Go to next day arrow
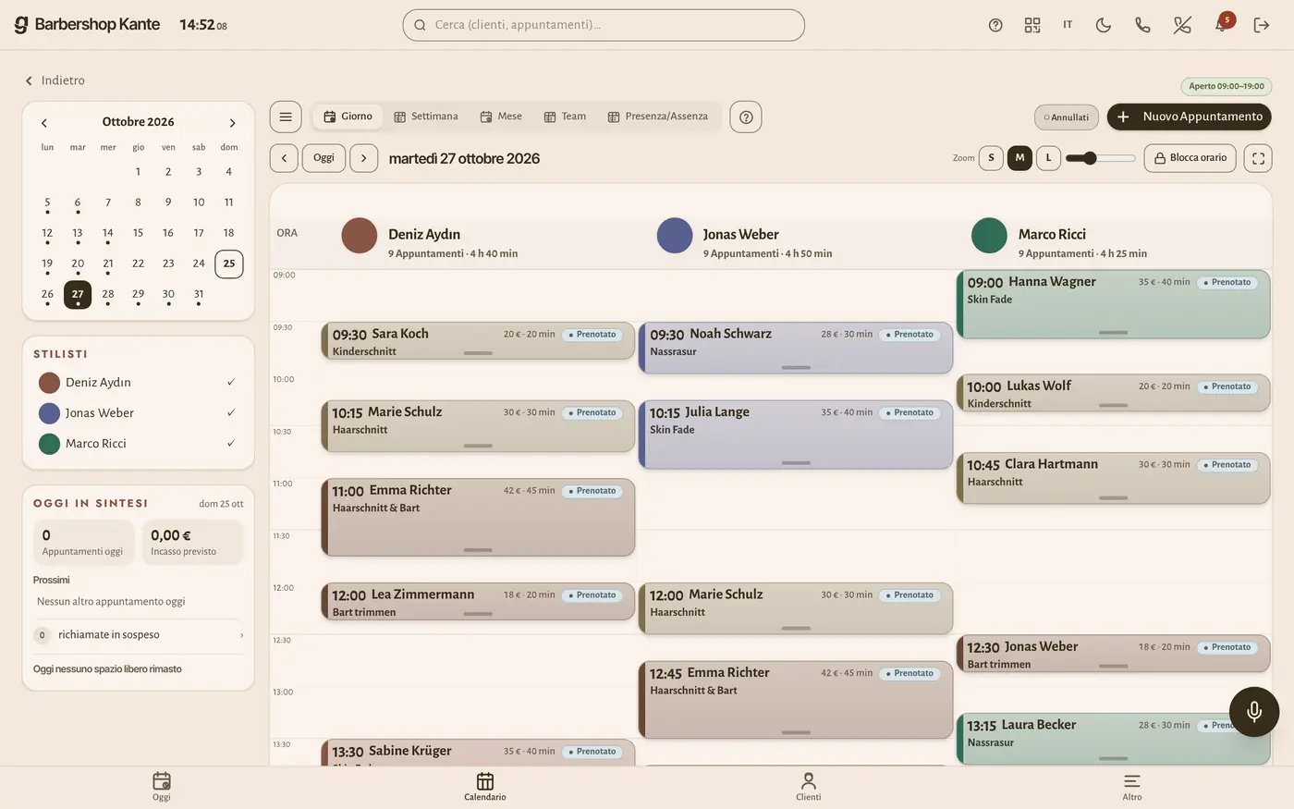This screenshot has width=1294, height=809. point(364,158)
